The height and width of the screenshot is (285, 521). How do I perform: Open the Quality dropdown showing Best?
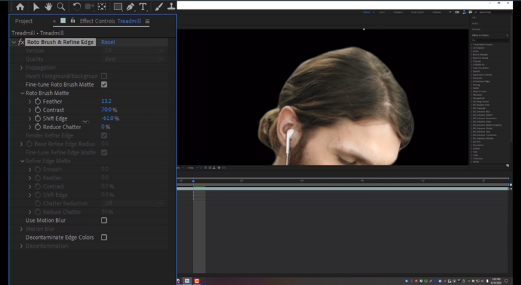(x=133, y=59)
